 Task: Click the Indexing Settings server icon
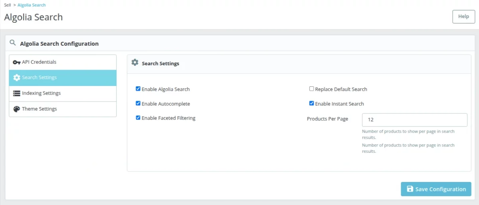[16, 93]
